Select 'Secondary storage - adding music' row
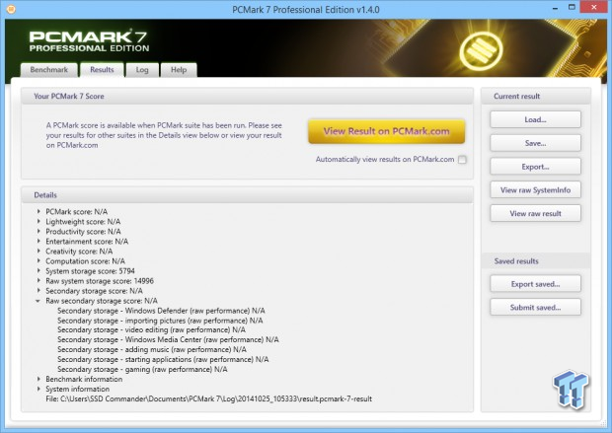This screenshot has width=612, height=433. coord(152,349)
